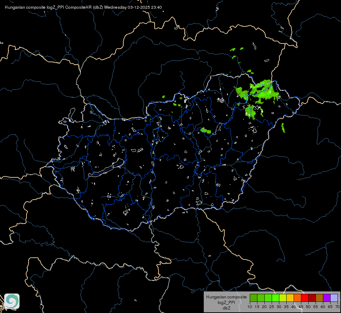The height and width of the screenshot is (313, 341).
Task: Click the '20' scale value
Action: click(264, 307)
